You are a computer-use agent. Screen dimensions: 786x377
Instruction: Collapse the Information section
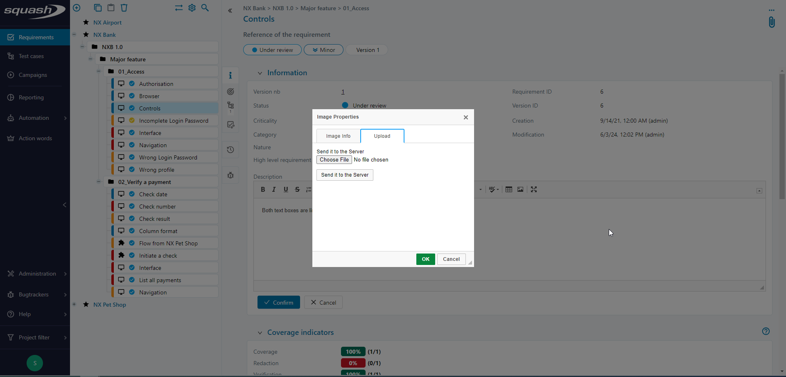point(260,73)
